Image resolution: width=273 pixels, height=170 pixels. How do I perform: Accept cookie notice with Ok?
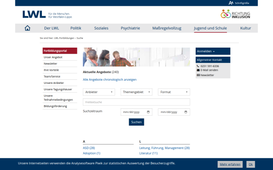click(x=251, y=164)
